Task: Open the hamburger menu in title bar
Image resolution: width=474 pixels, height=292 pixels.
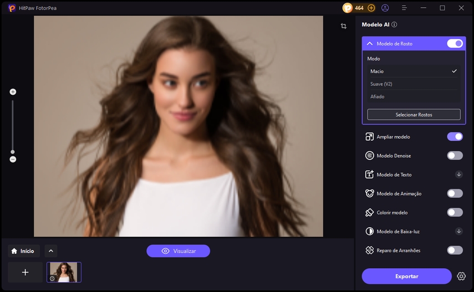Action: (405, 8)
